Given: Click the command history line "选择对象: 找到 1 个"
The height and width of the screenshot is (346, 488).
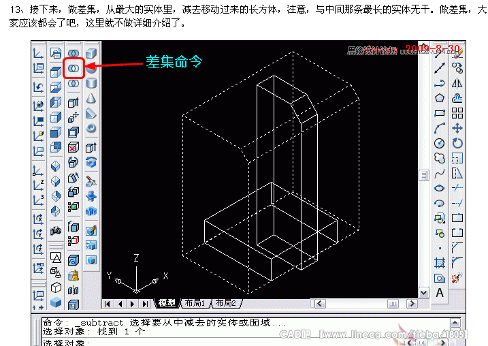Looking at the screenshot, I should pyautogui.click(x=94, y=332).
